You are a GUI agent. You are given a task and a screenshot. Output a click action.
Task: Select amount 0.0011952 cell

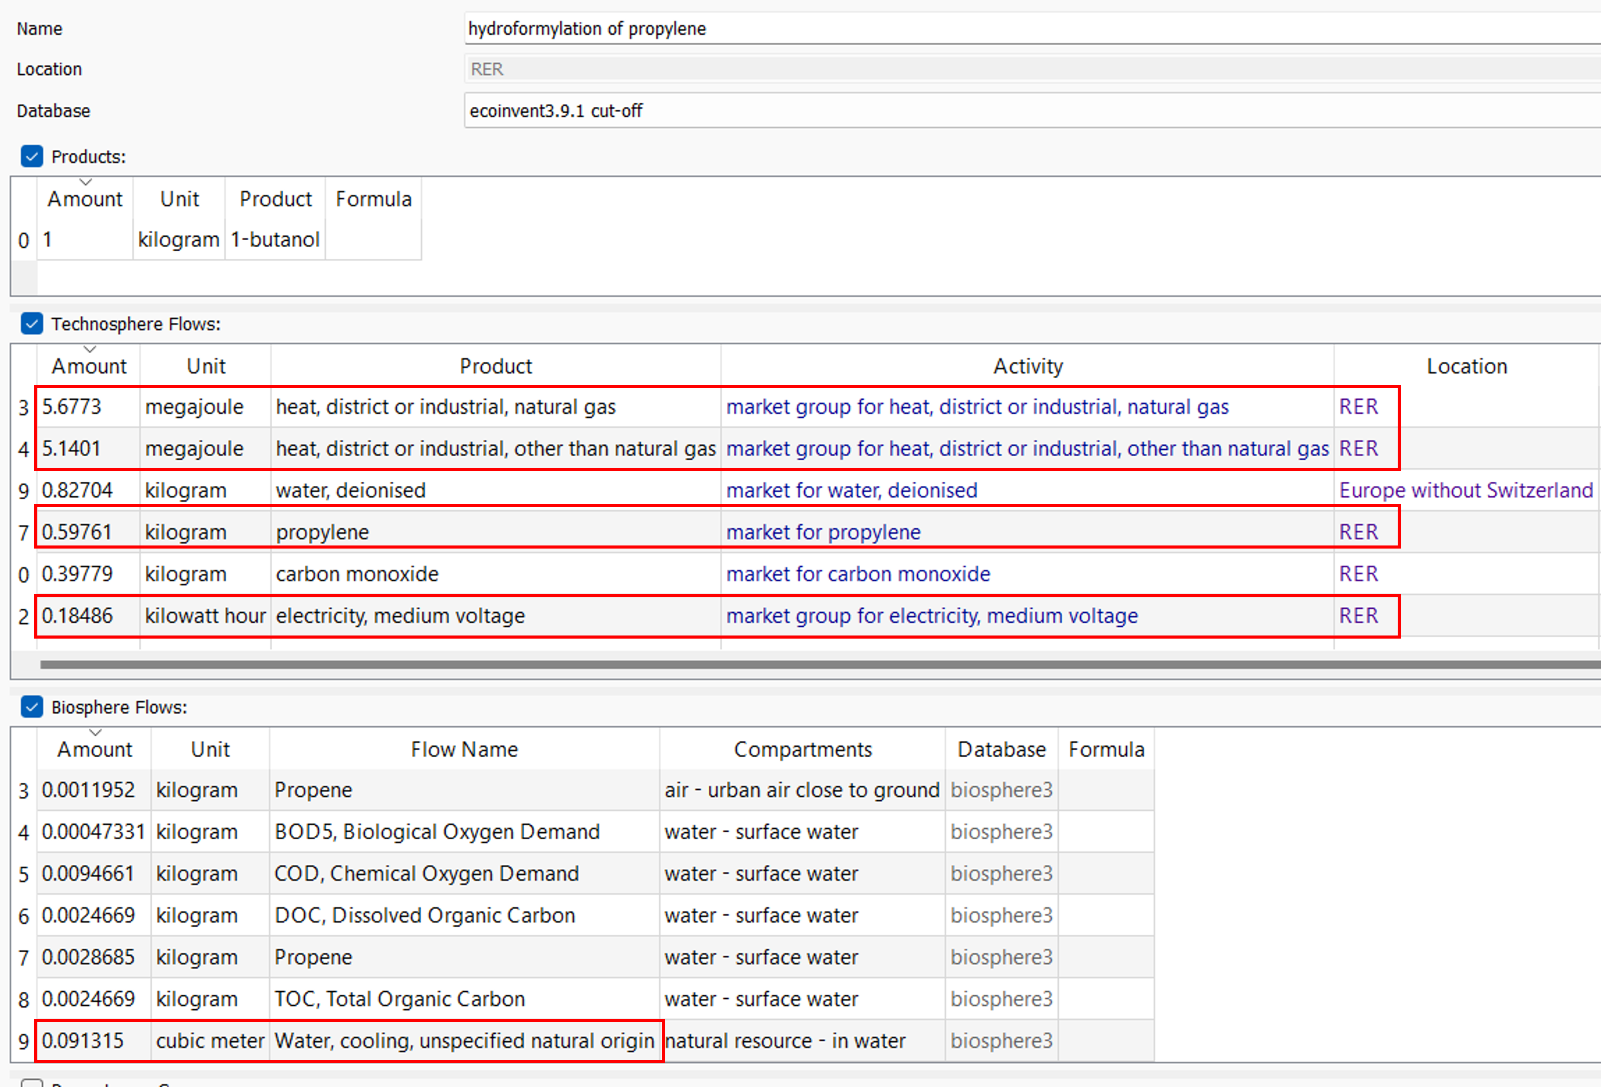[x=94, y=790]
